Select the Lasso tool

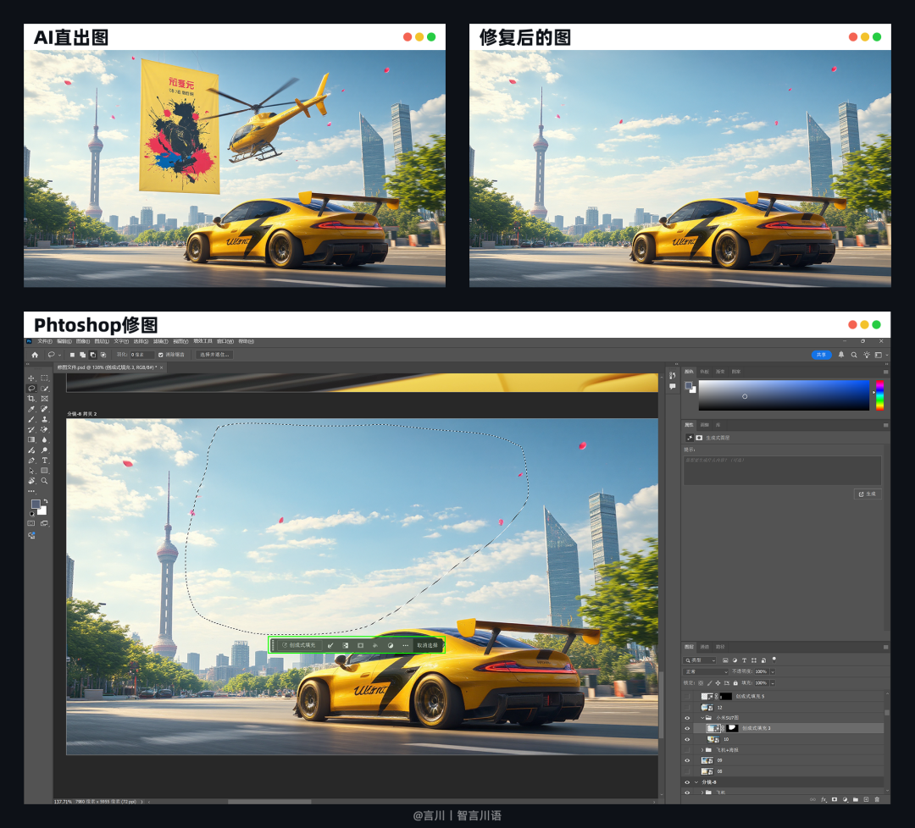[x=31, y=389]
